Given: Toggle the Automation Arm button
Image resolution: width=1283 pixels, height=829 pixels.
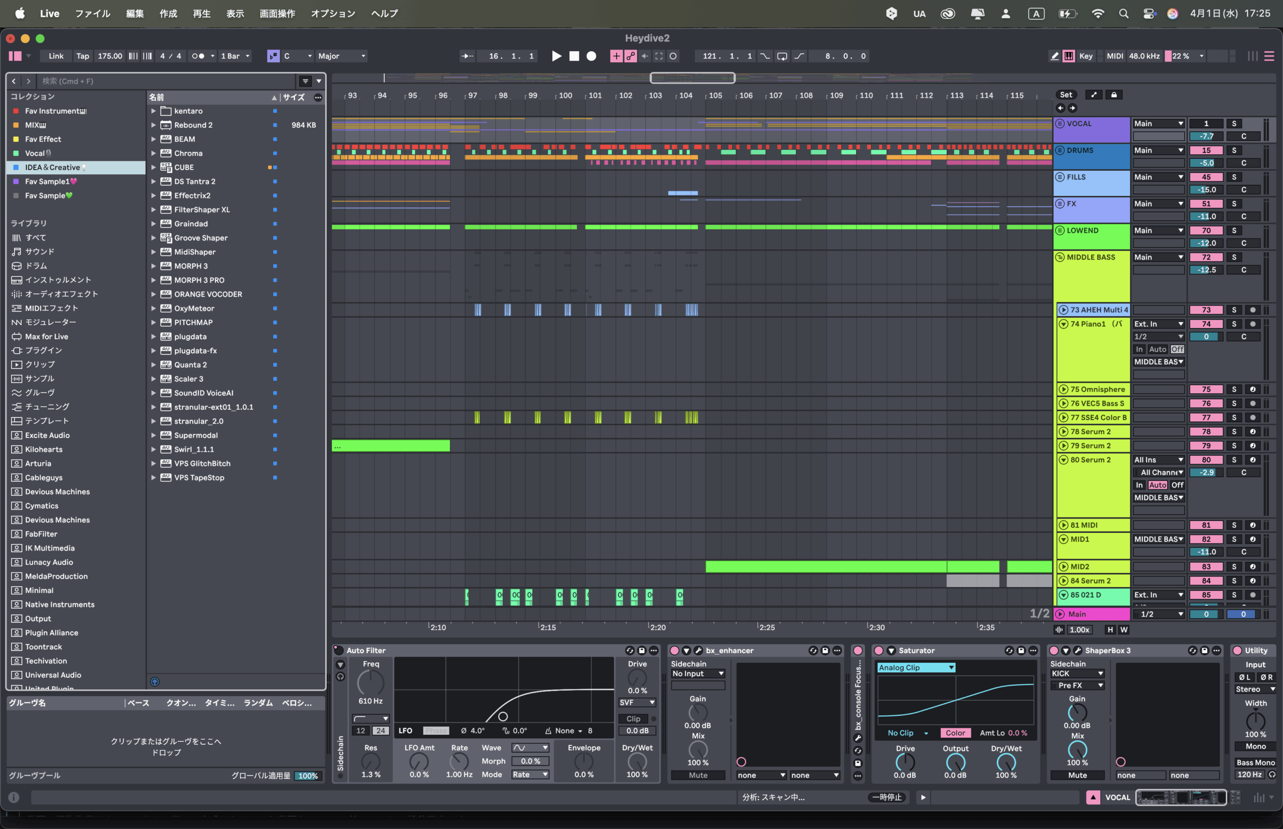Looking at the screenshot, I should (630, 56).
